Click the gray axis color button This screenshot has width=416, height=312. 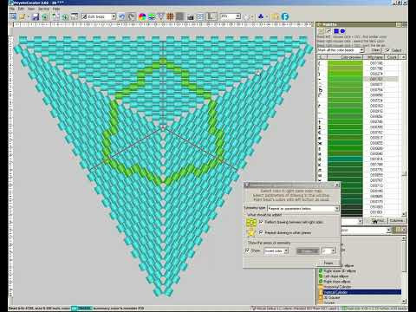(x=308, y=251)
